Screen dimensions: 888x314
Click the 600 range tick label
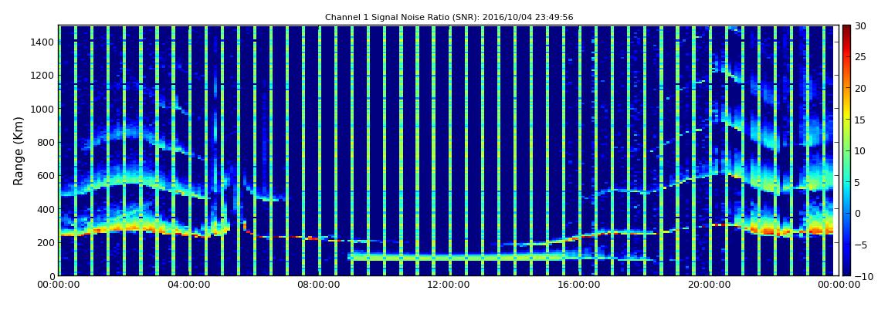(46, 175)
